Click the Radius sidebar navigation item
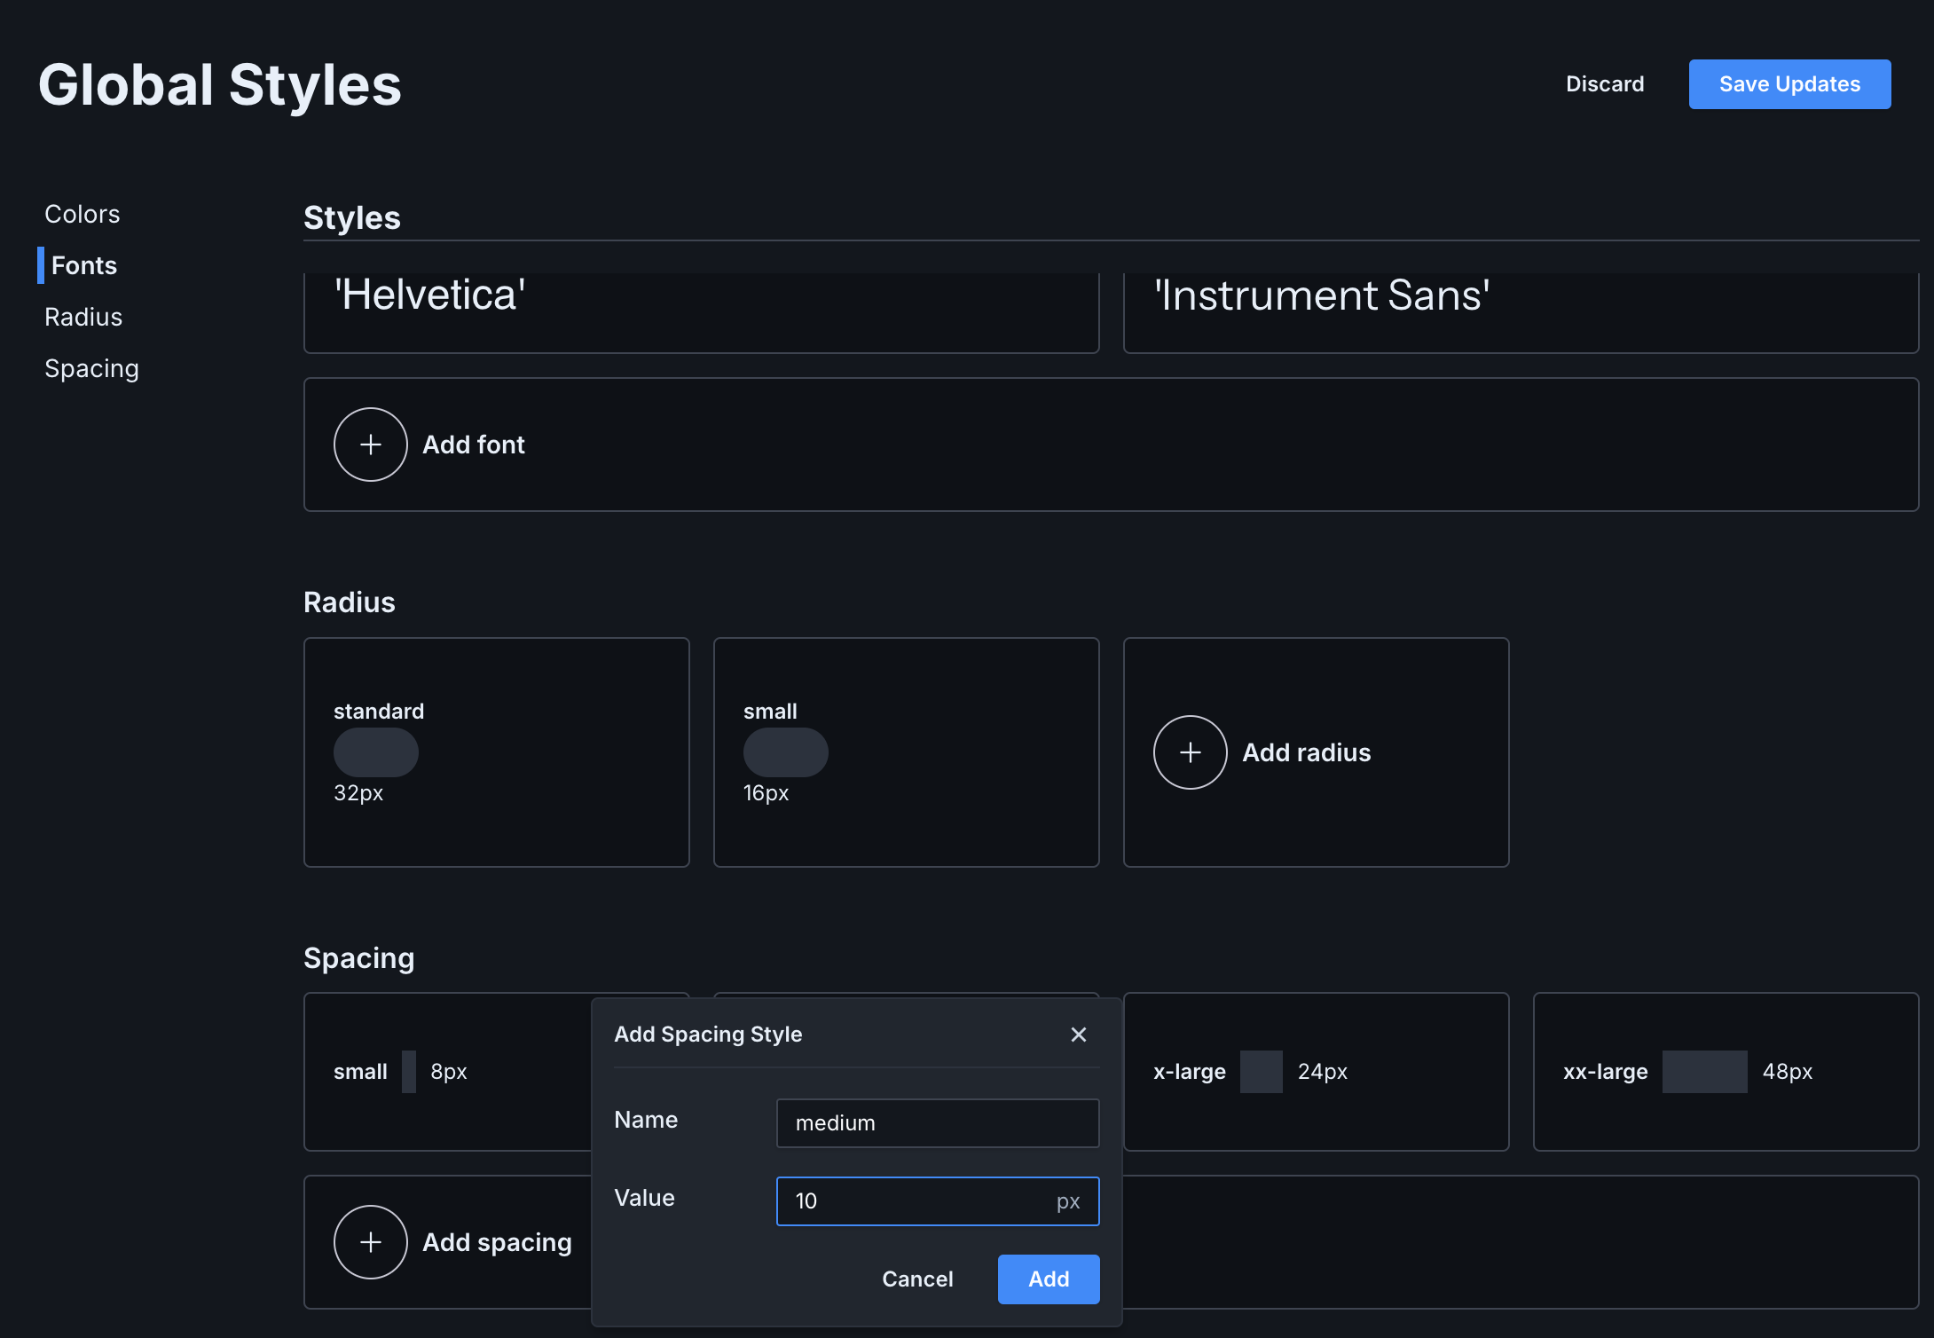This screenshot has height=1338, width=1934. pos(83,316)
